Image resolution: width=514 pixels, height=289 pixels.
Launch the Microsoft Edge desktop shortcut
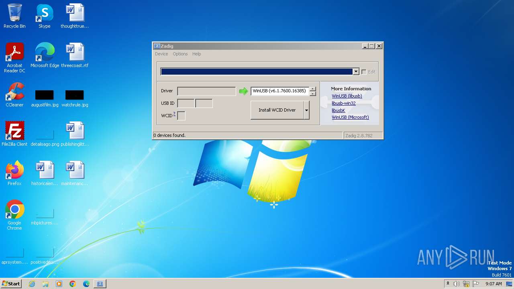coord(45,55)
